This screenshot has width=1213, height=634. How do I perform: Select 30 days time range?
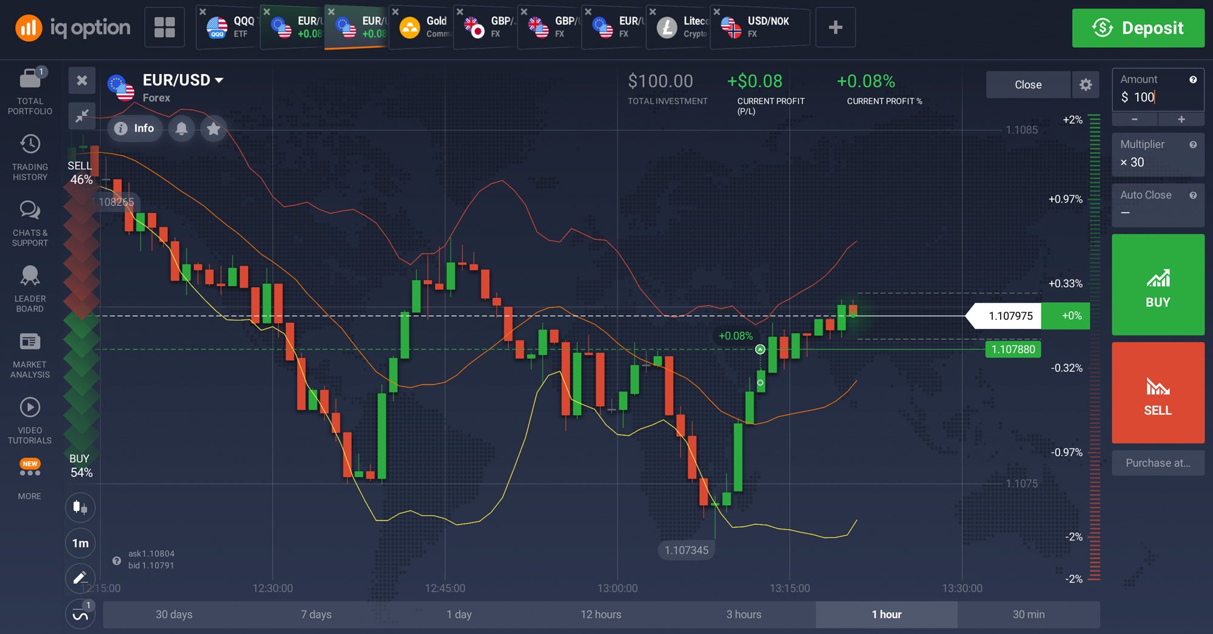[174, 615]
